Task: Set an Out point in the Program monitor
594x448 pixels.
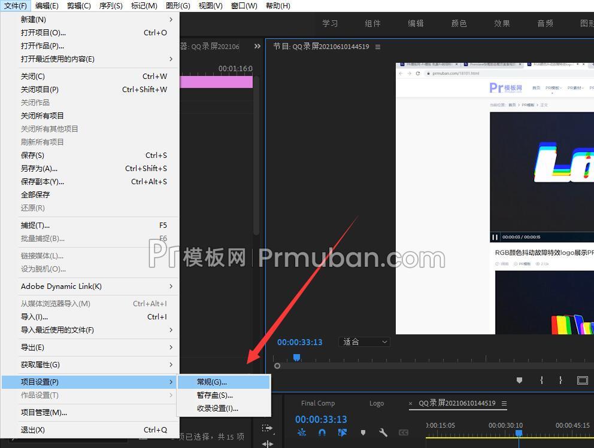Action: pos(560,380)
